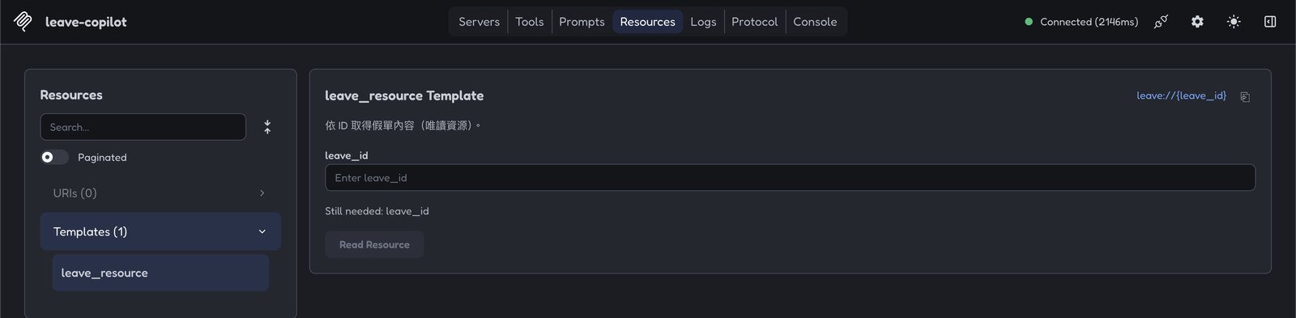Select the Resources tab
1296x318 pixels.
[647, 22]
